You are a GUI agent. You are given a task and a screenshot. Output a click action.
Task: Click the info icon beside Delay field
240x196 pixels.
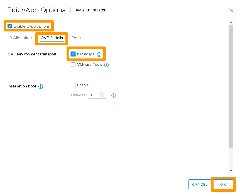click(113, 95)
